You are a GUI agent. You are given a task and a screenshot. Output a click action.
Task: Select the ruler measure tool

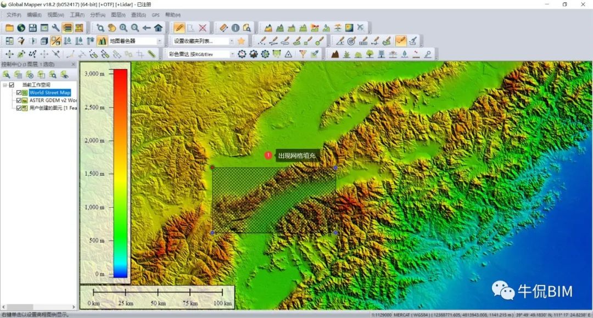(224, 27)
